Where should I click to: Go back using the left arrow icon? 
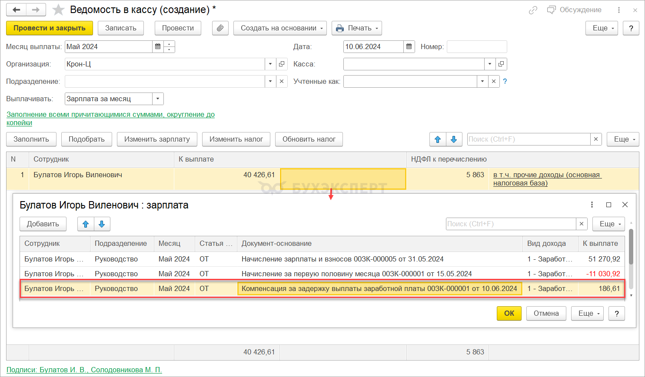click(x=17, y=10)
